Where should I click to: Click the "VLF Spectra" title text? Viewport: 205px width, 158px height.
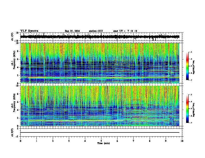[29, 31]
